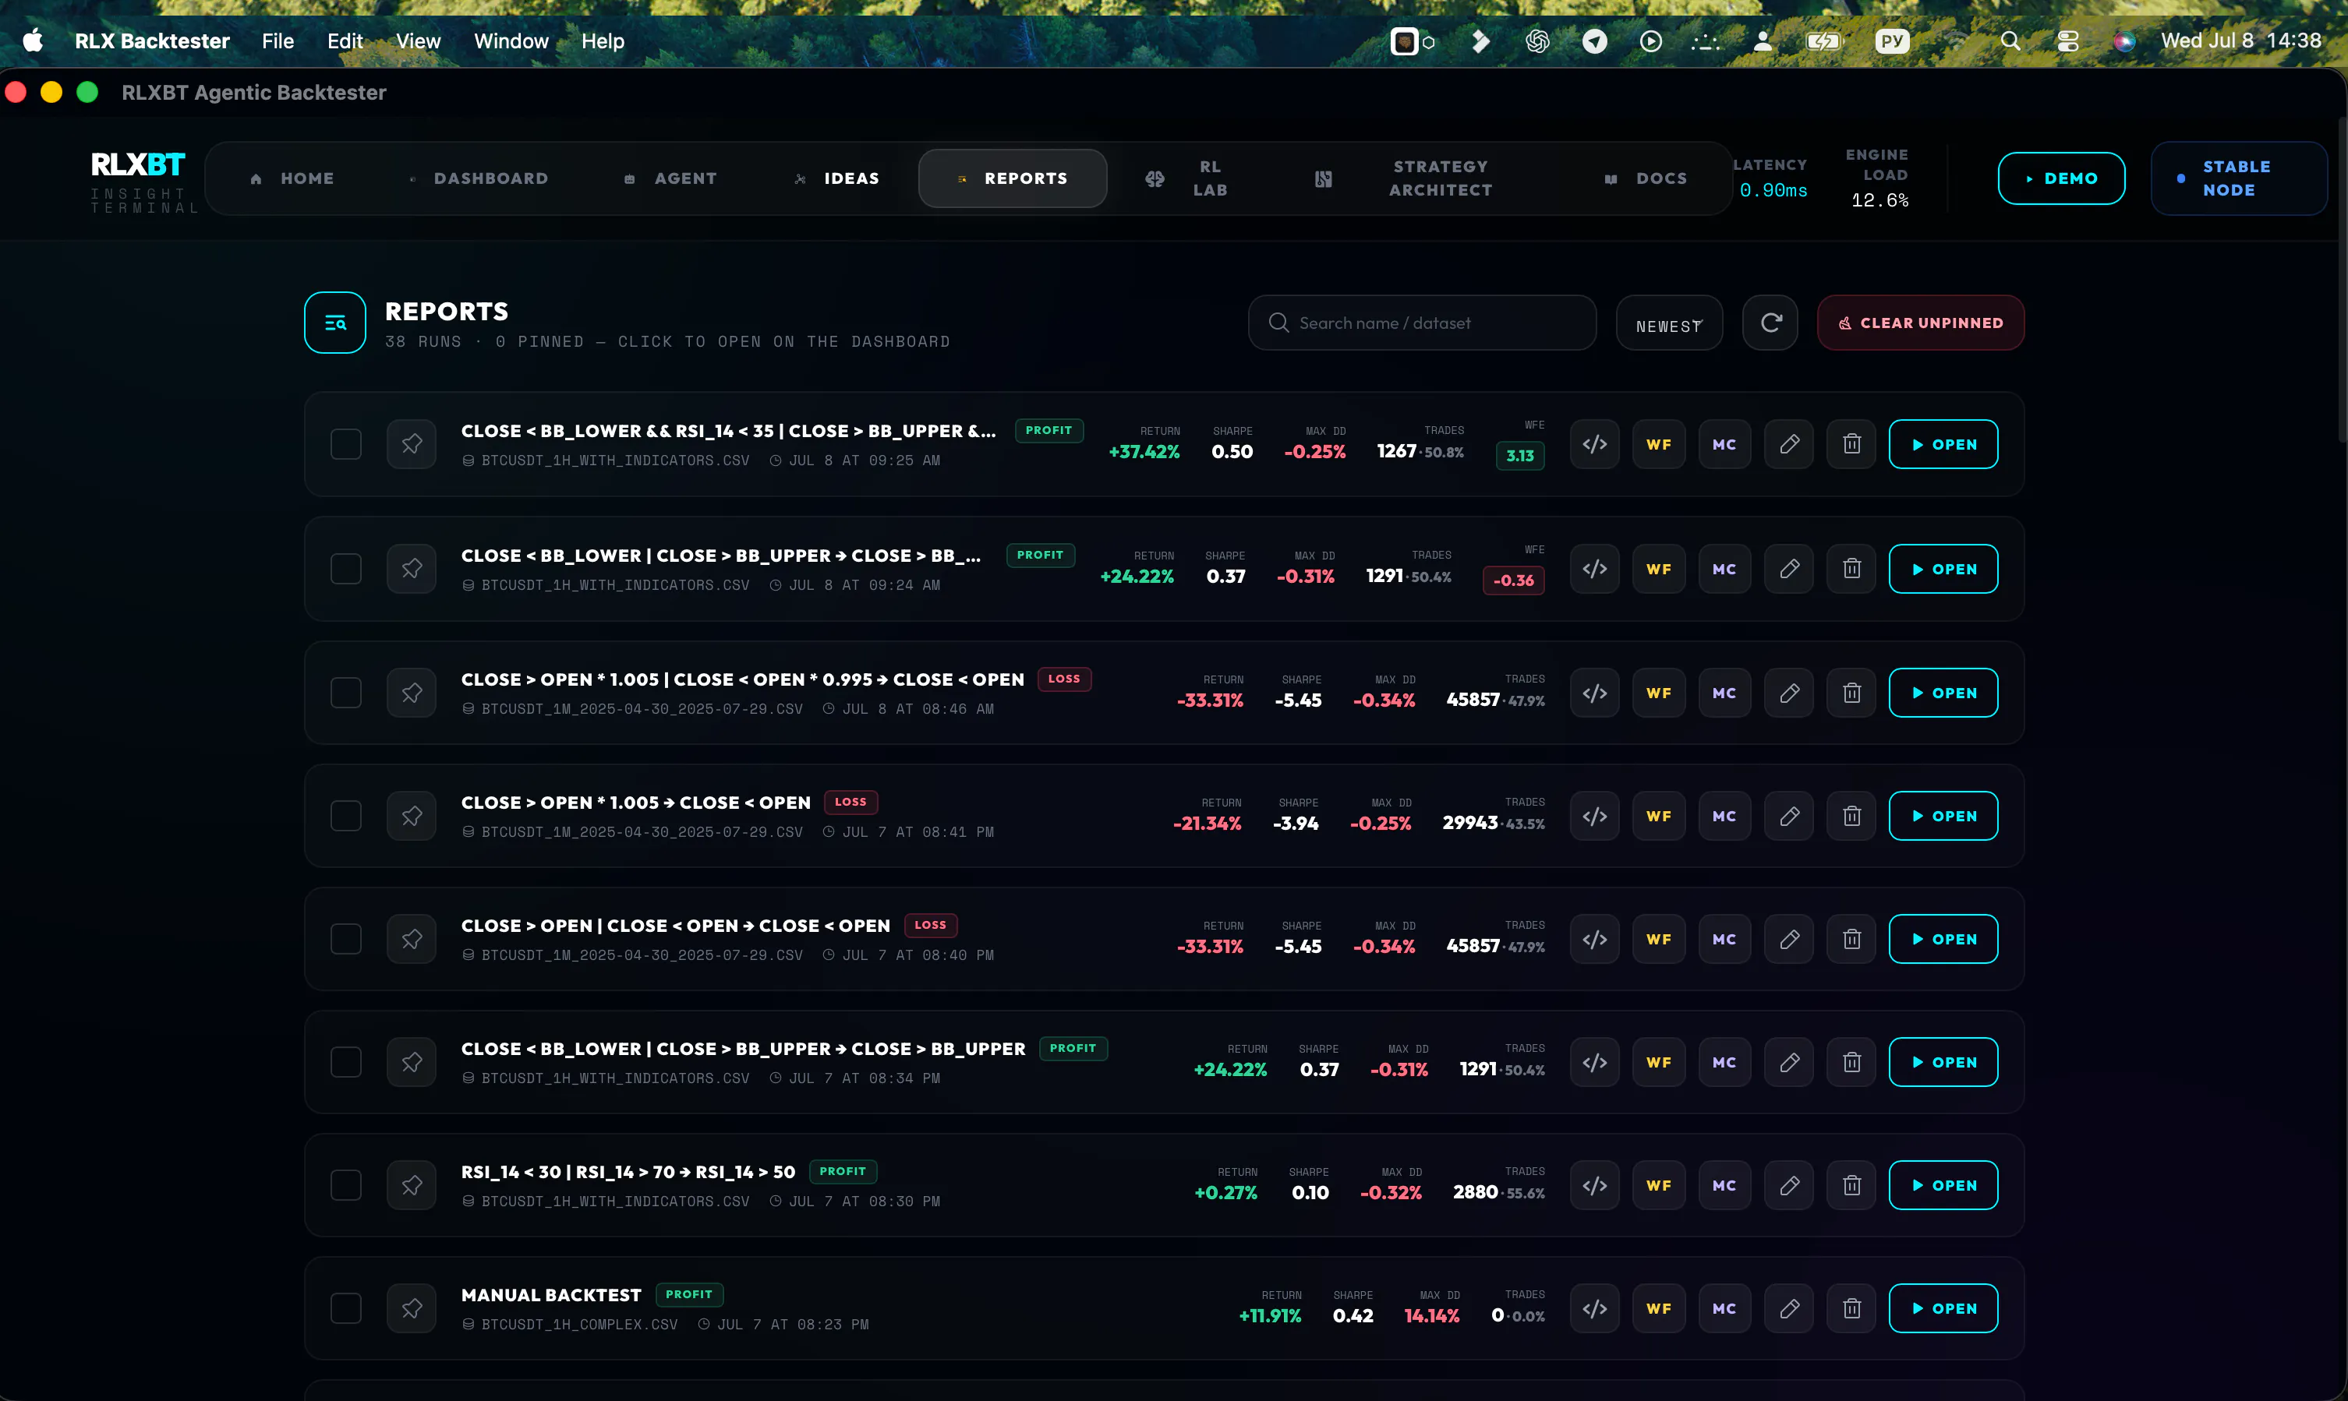Viewport: 2348px width, 1401px height.
Task: Select checkbox for the +37.42% return report
Action: click(x=345, y=443)
